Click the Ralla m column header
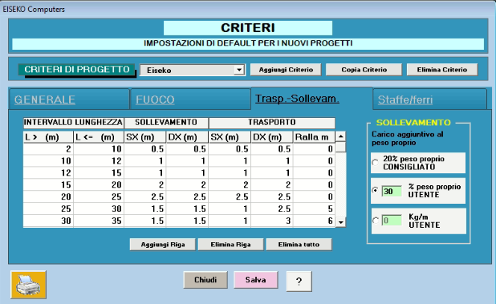 314,137
